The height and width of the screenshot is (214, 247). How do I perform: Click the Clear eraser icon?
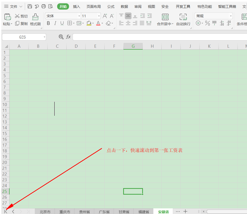click(x=108, y=23)
